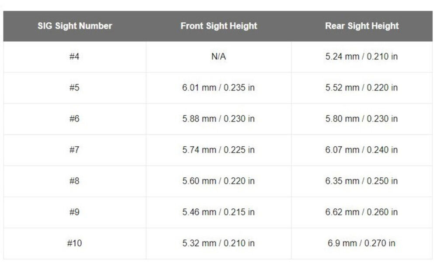
Task: Click the N/A front sight height cell
Action: 218,56
